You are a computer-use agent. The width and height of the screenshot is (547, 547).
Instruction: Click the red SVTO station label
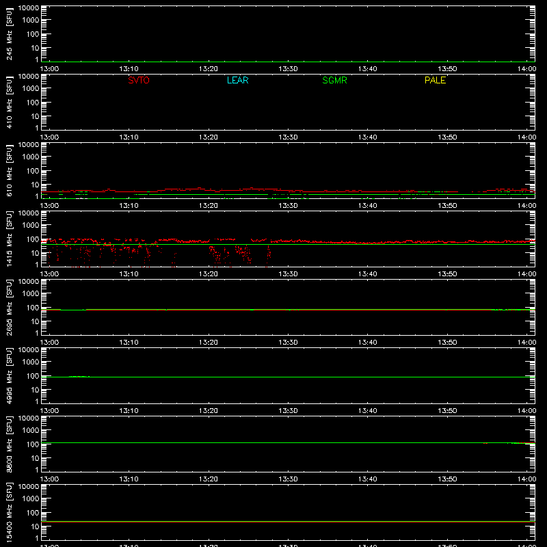[x=139, y=80]
